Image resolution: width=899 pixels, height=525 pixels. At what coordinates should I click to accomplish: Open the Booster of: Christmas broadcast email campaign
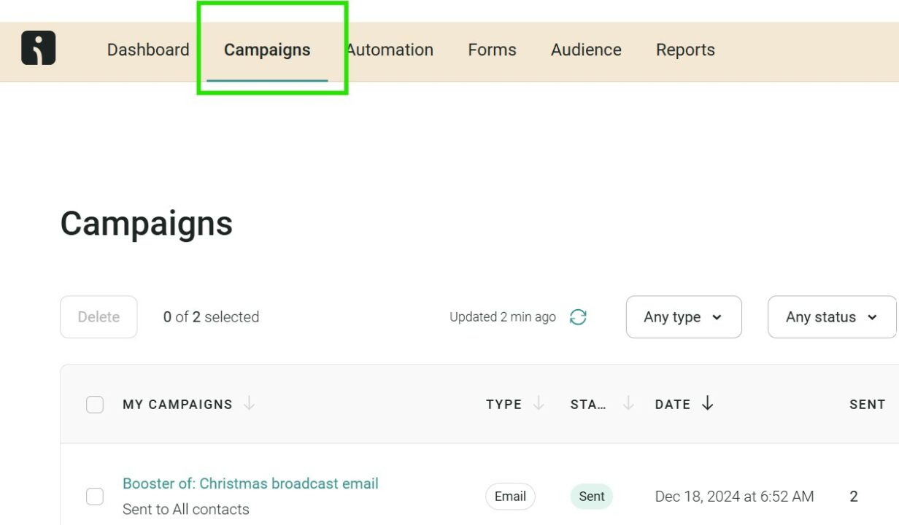coord(250,483)
